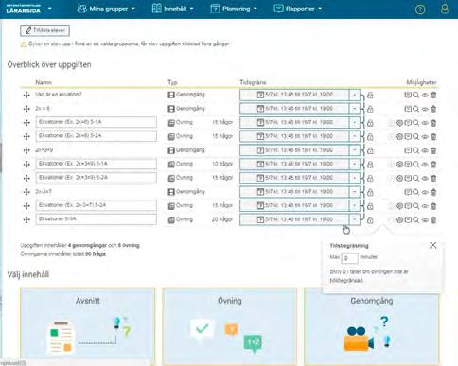This screenshot has height=366, width=458.
Task: Delete the 'Vad är en ekvation?' row with trash icon
Action: pyautogui.click(x=433, y=95)
